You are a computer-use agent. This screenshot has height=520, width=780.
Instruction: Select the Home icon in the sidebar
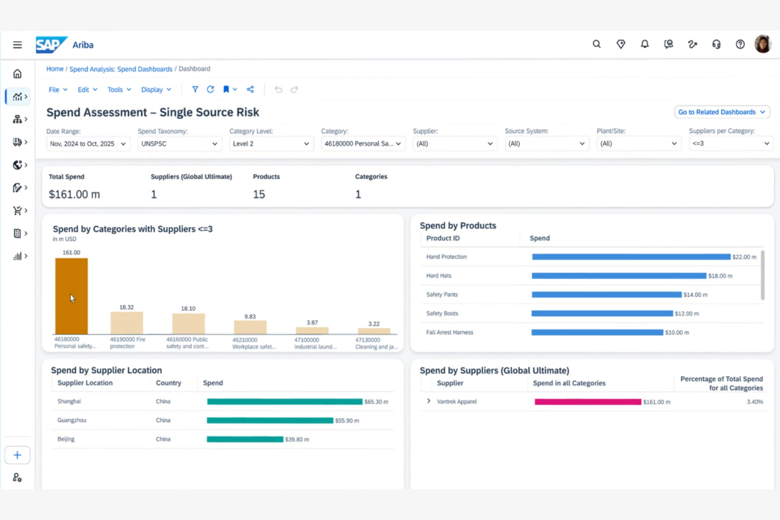(x=17, y=74)
